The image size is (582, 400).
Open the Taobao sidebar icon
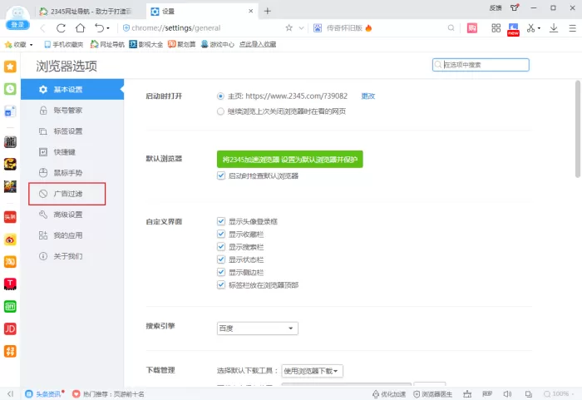click(10, 262)
